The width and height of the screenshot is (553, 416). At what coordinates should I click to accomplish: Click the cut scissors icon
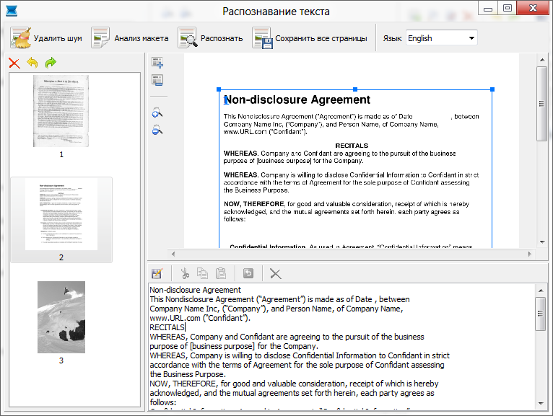click(x=185, y=273)
